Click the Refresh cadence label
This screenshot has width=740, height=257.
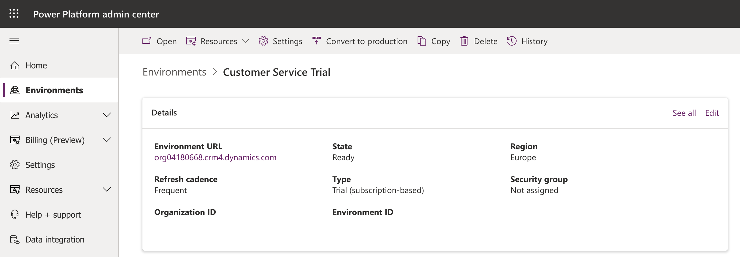(x=186, y=179)
